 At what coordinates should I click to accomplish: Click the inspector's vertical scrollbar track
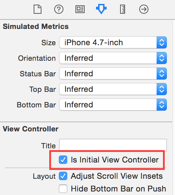click(174, 107)
